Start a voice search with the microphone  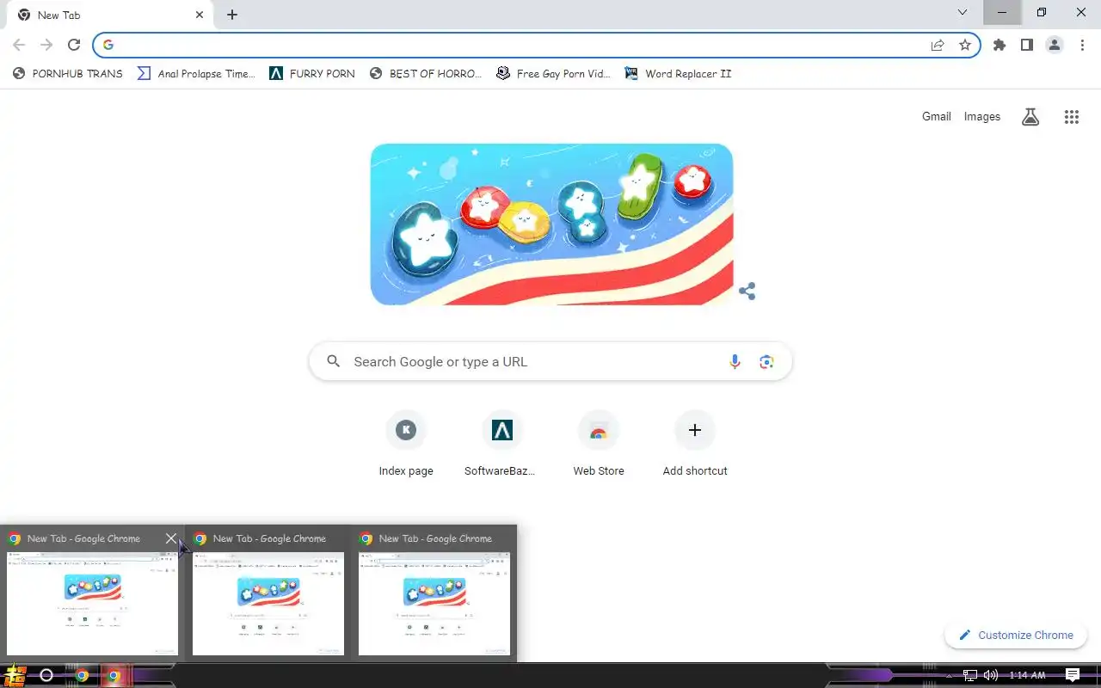[735, 362]
